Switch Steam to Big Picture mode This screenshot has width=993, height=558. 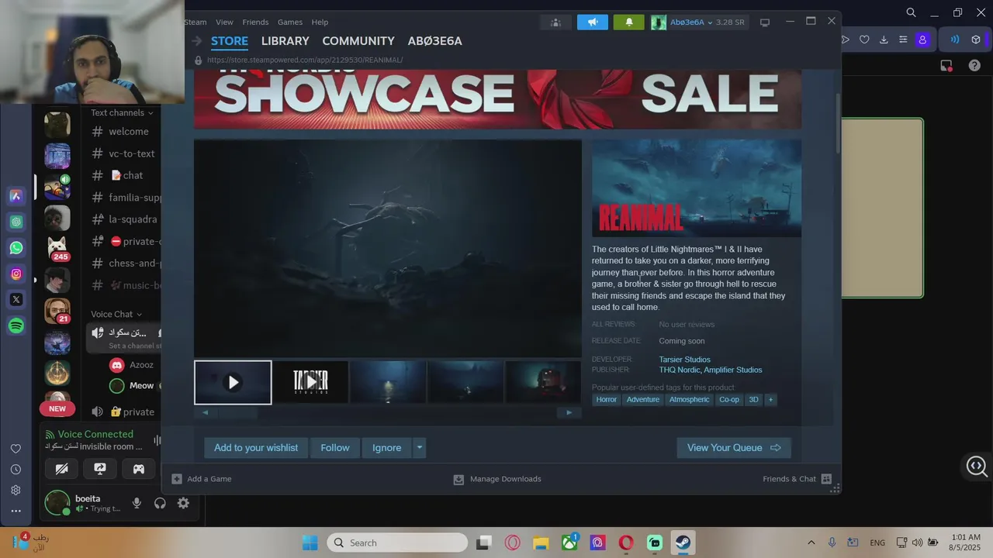(x=765, y=22)
